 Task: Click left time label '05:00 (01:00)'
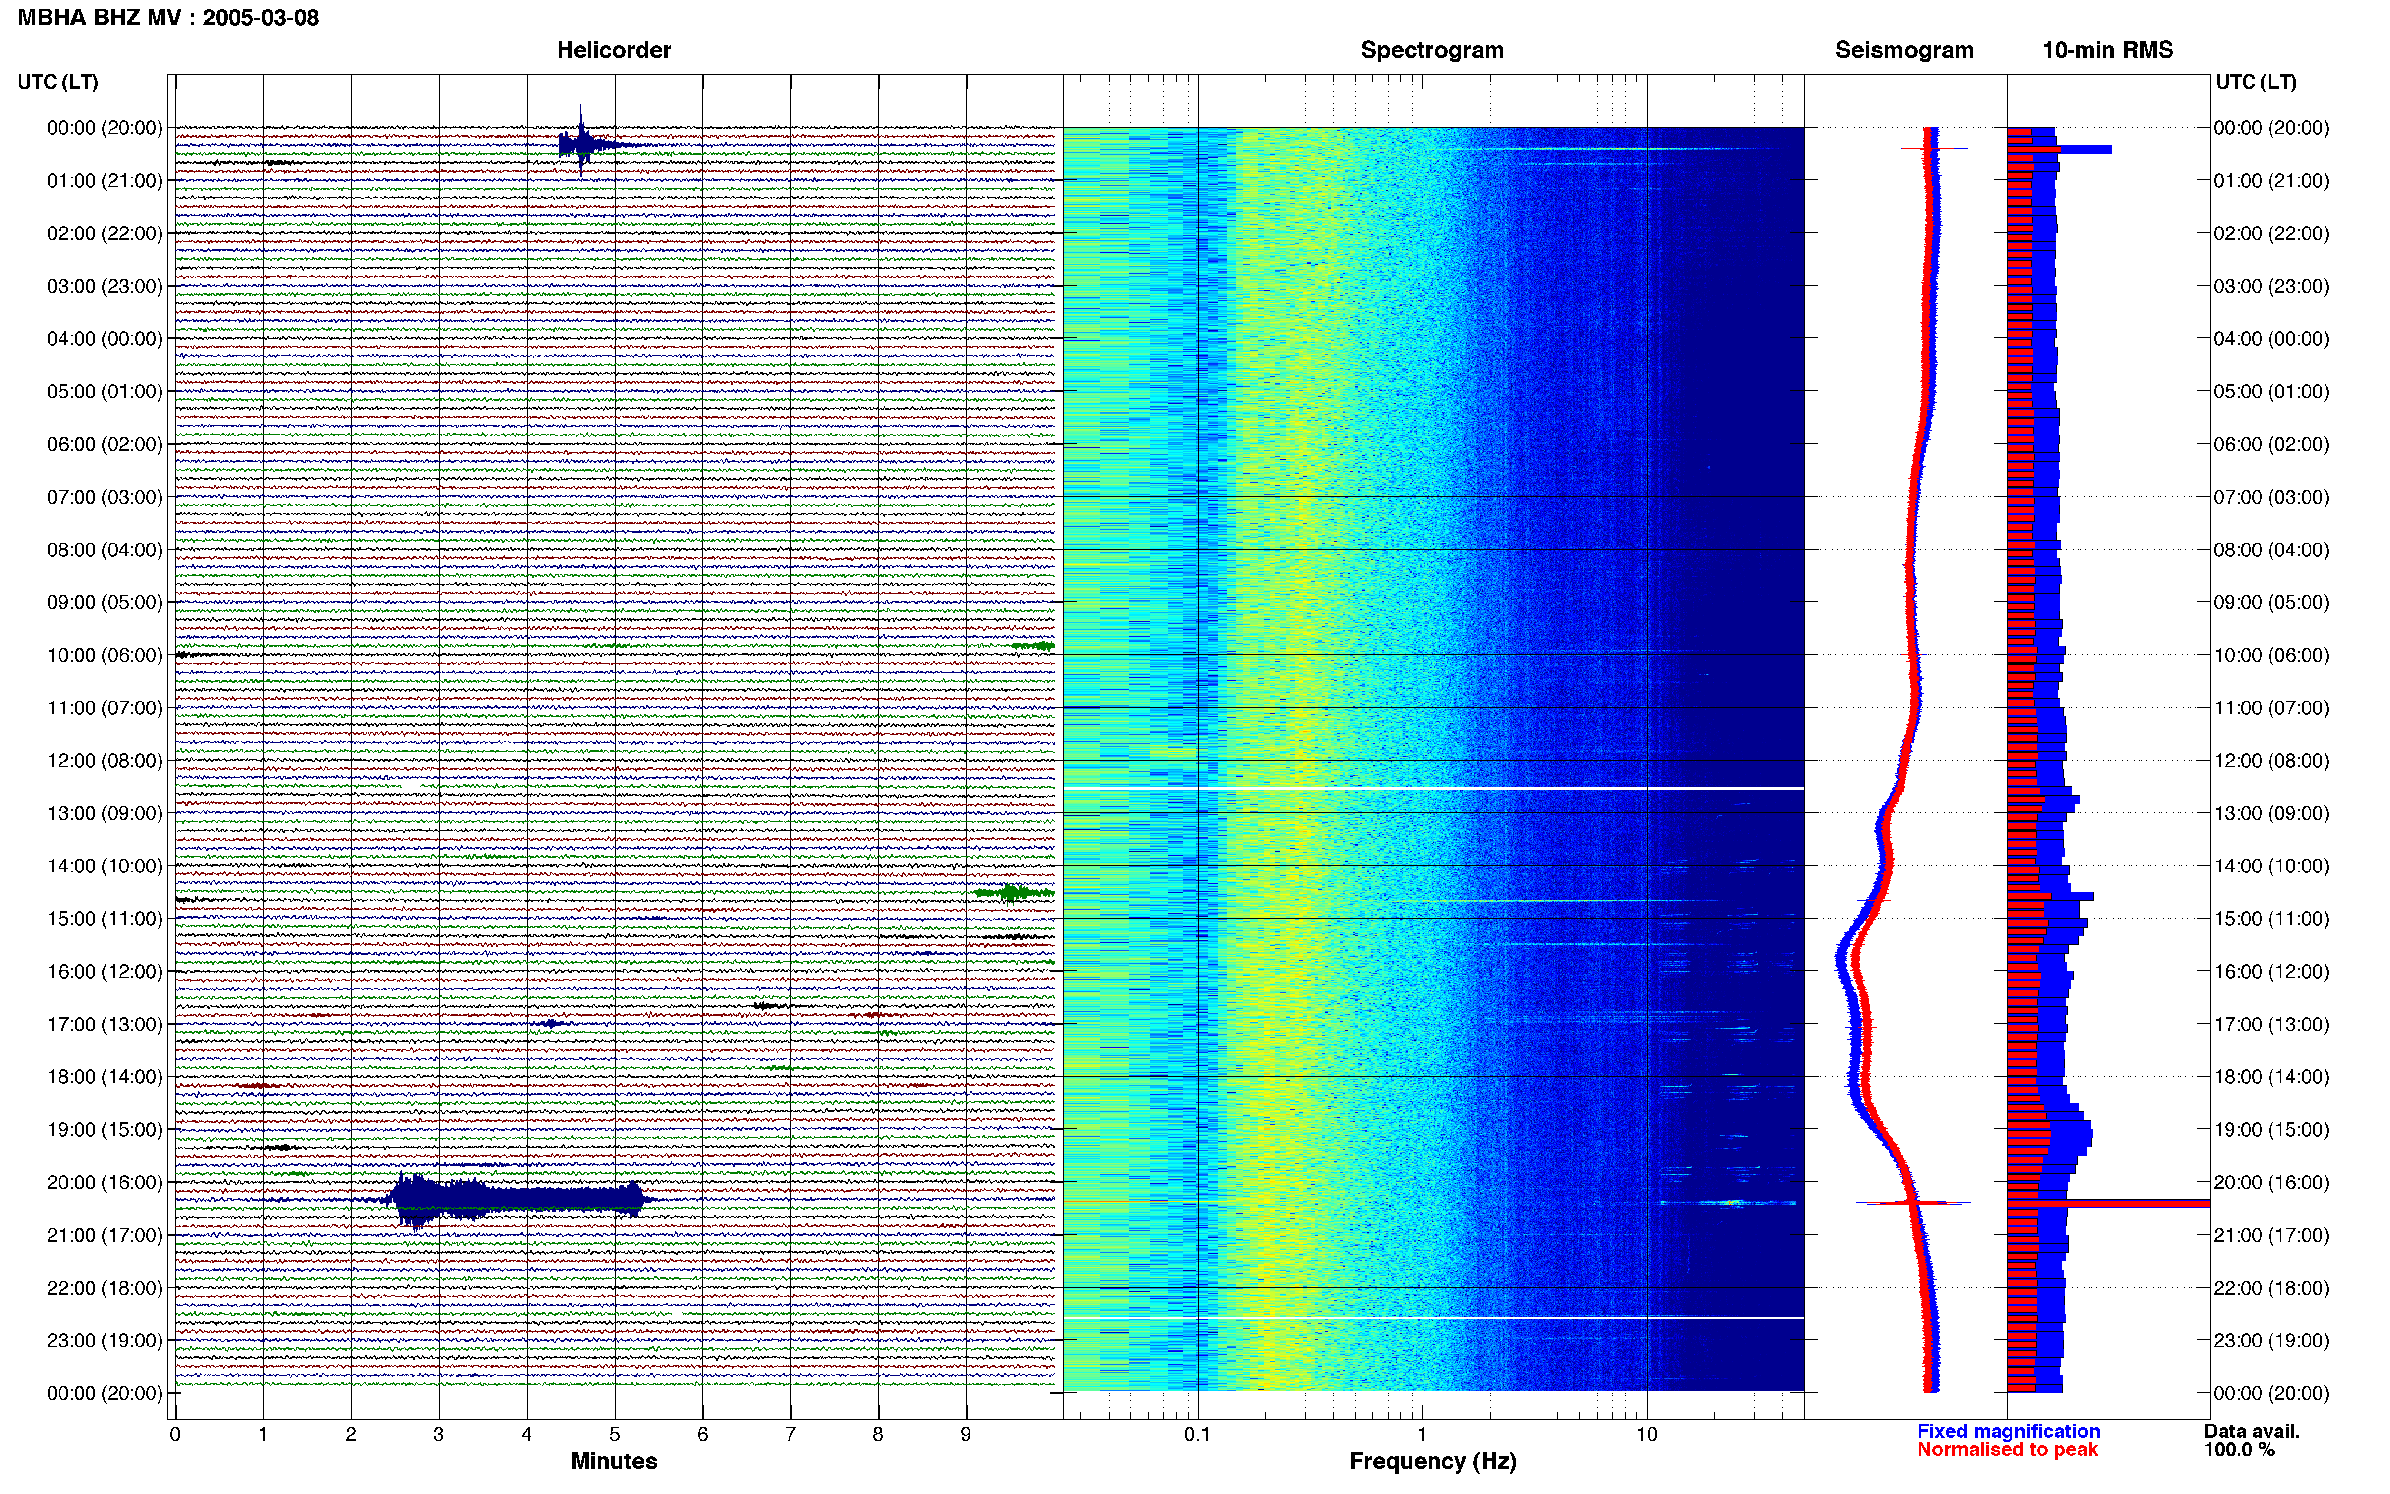(x=105, y=391)
